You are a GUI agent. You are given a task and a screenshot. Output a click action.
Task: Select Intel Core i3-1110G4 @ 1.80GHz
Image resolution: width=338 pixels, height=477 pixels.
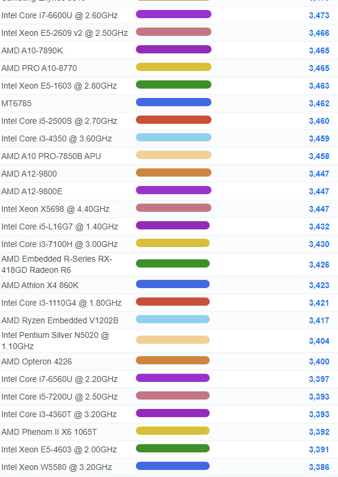coord(62,303)
